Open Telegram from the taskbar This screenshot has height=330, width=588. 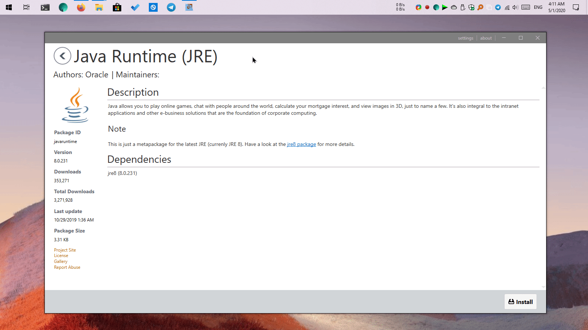tap(171, 7)
